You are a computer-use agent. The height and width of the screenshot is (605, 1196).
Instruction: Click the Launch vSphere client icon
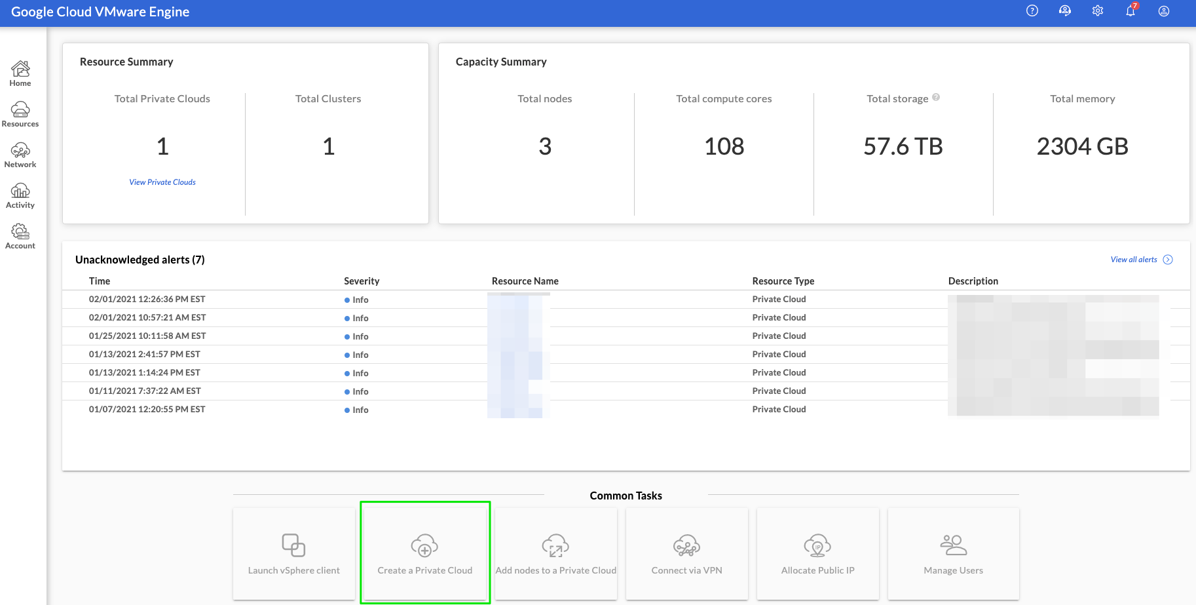point(293,545)
